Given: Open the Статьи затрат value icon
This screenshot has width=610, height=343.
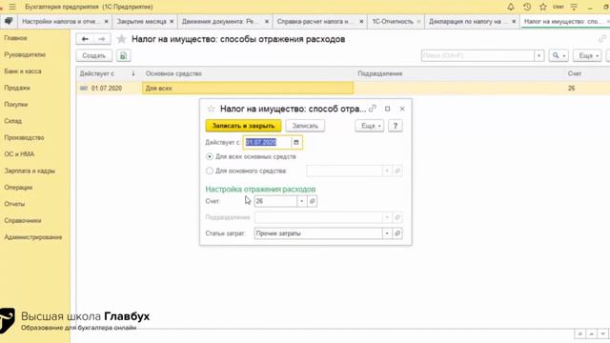Looking at the screenshot, I should pyautogui.click(x=397, y=233).
